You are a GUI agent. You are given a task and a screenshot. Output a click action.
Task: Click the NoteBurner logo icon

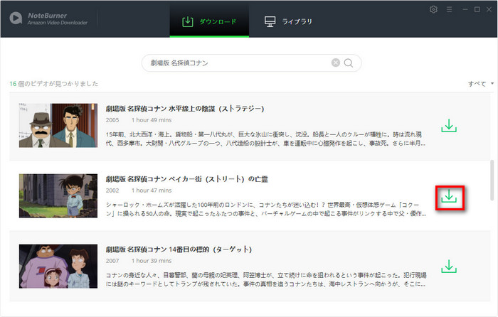click(16, 18)
